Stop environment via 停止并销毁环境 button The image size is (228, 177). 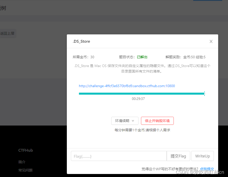tap(157, 121)
